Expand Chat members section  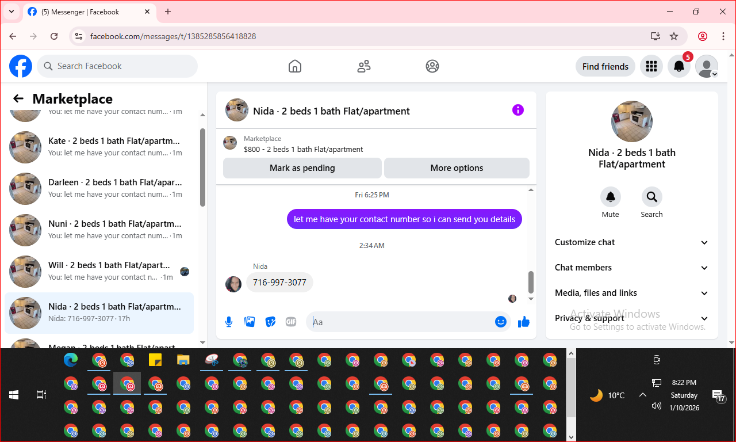coord(631,268)
